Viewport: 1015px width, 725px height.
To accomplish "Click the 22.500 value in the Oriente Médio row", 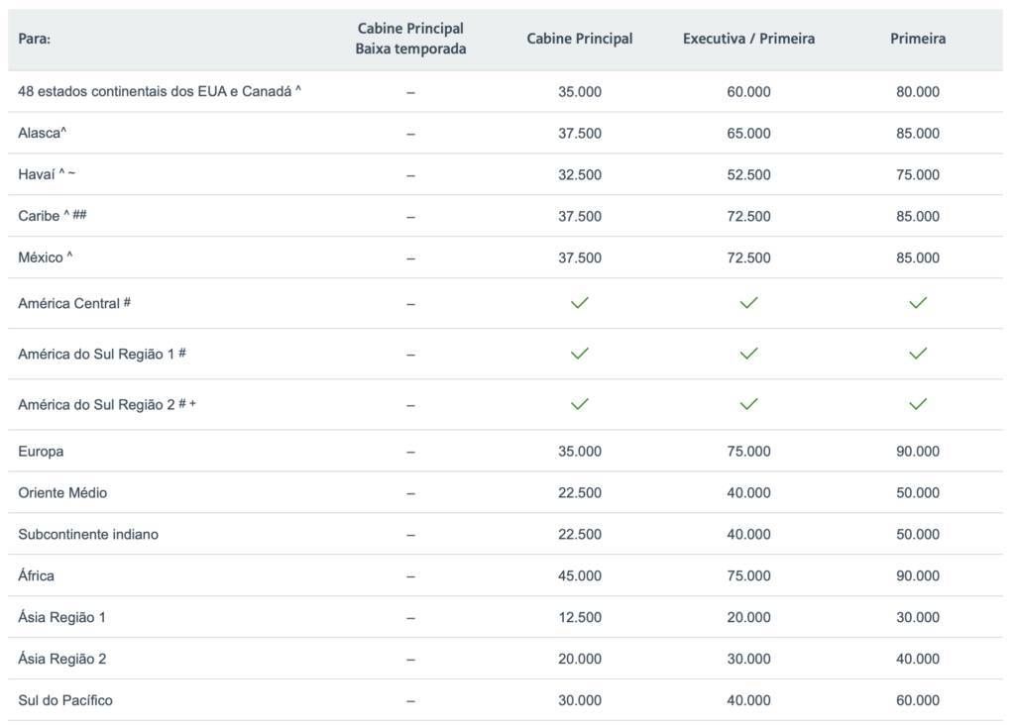I will tap(579, 492).
